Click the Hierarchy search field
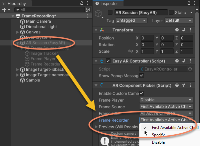 tap(50, 10)
